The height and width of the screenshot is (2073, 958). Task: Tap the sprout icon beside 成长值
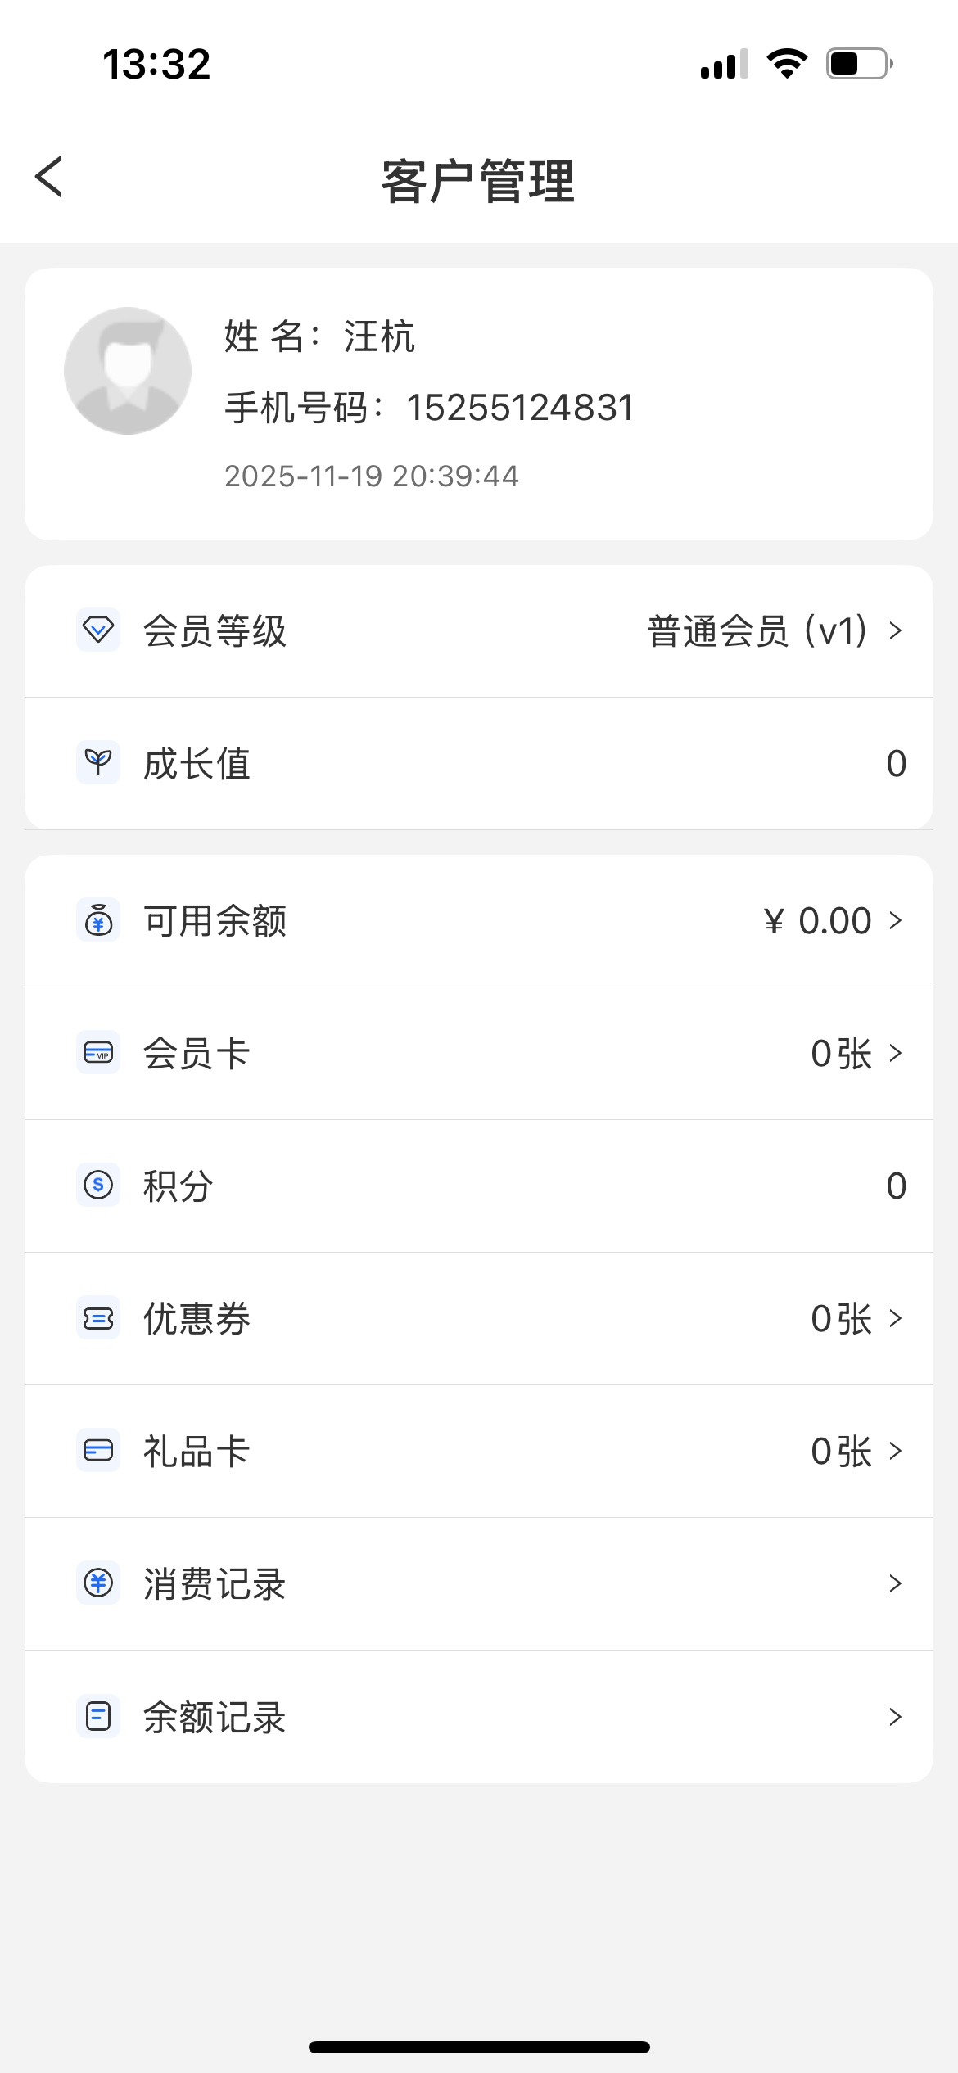[x=98, y=763]
